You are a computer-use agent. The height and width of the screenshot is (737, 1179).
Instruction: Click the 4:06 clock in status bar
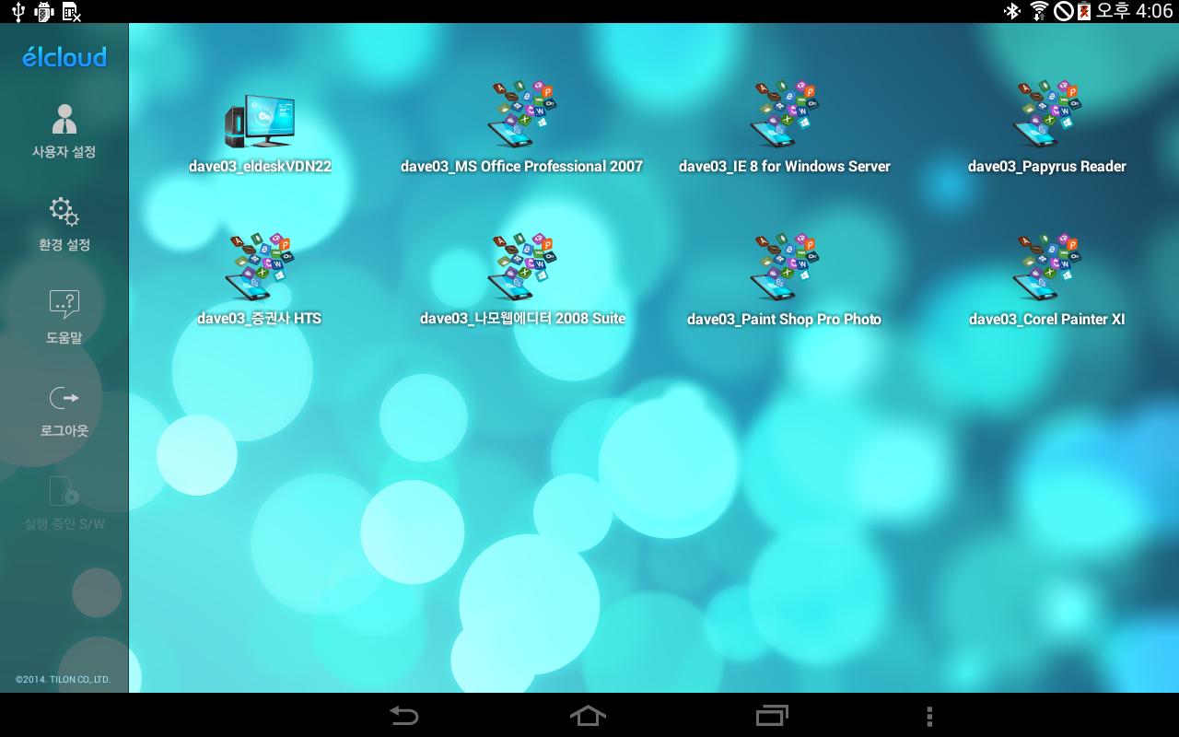(x=1155, y=11)
